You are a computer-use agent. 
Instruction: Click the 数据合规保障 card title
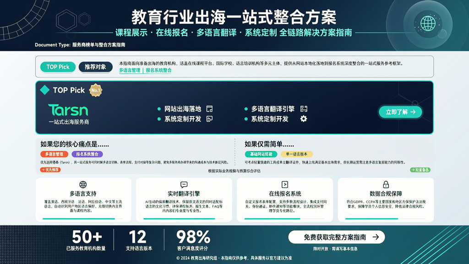[x=386, y=194]
